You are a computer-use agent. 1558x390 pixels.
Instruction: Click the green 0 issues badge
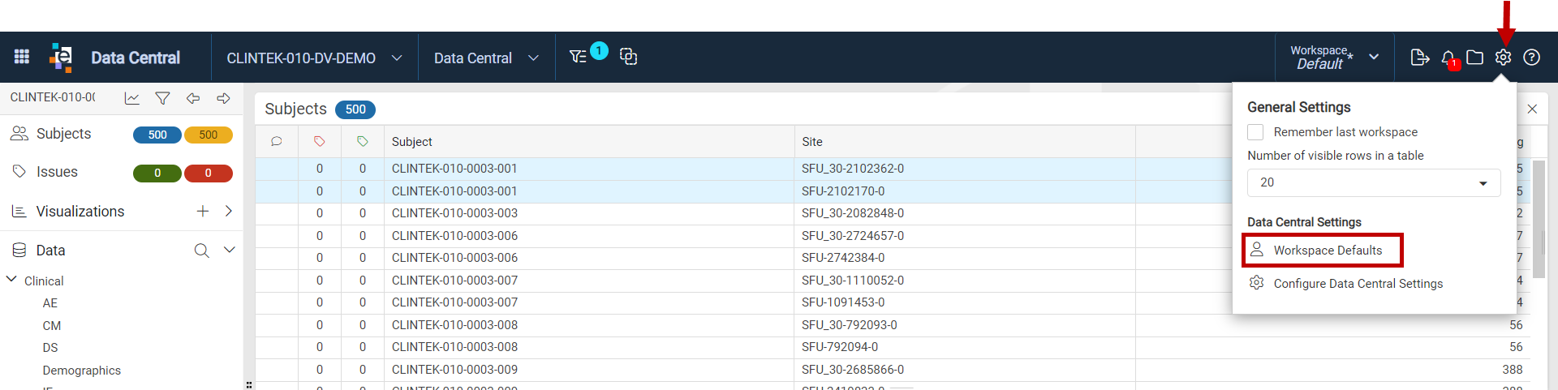tap(157, 174)
